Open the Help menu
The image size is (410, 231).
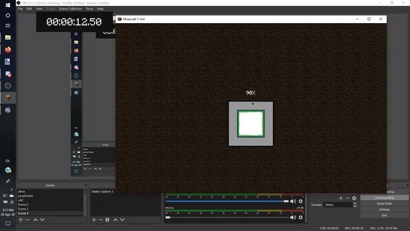point(100,8)
